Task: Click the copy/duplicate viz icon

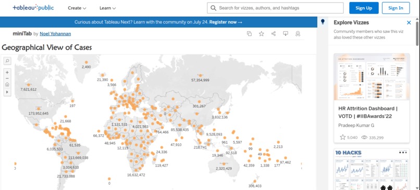Action: (249, 34)
